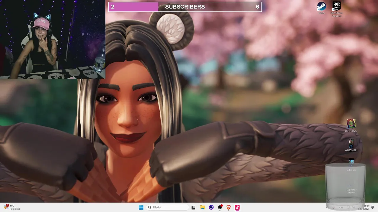The width and height of the screenshot is (378, 212).
Task: Switch the CES keyboard language indicator
Action: (x=341, y=207)
